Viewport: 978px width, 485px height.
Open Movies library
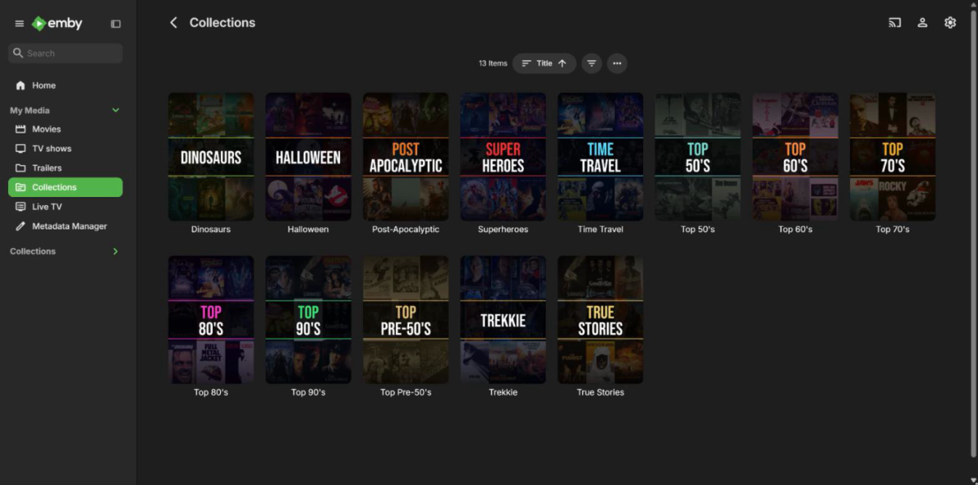(x=65, y=129)
